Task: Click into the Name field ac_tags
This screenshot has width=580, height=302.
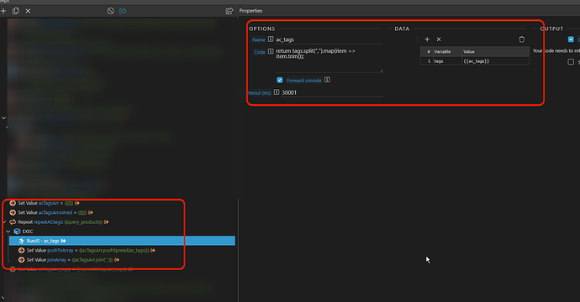Action: pyautogui.click(x=329, y=39)
